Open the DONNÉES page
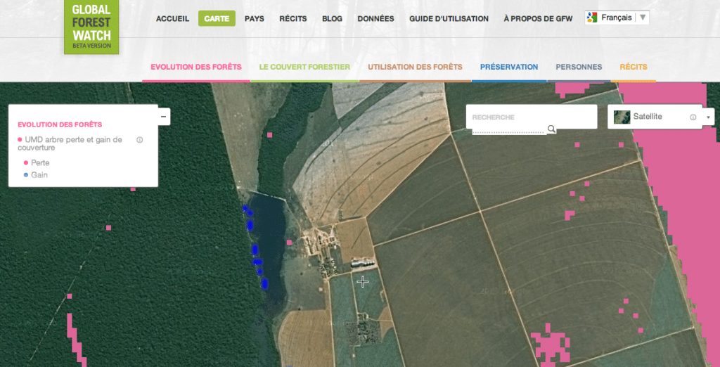Viewport: 720px width, 367px height. click(x=375, y=19)
